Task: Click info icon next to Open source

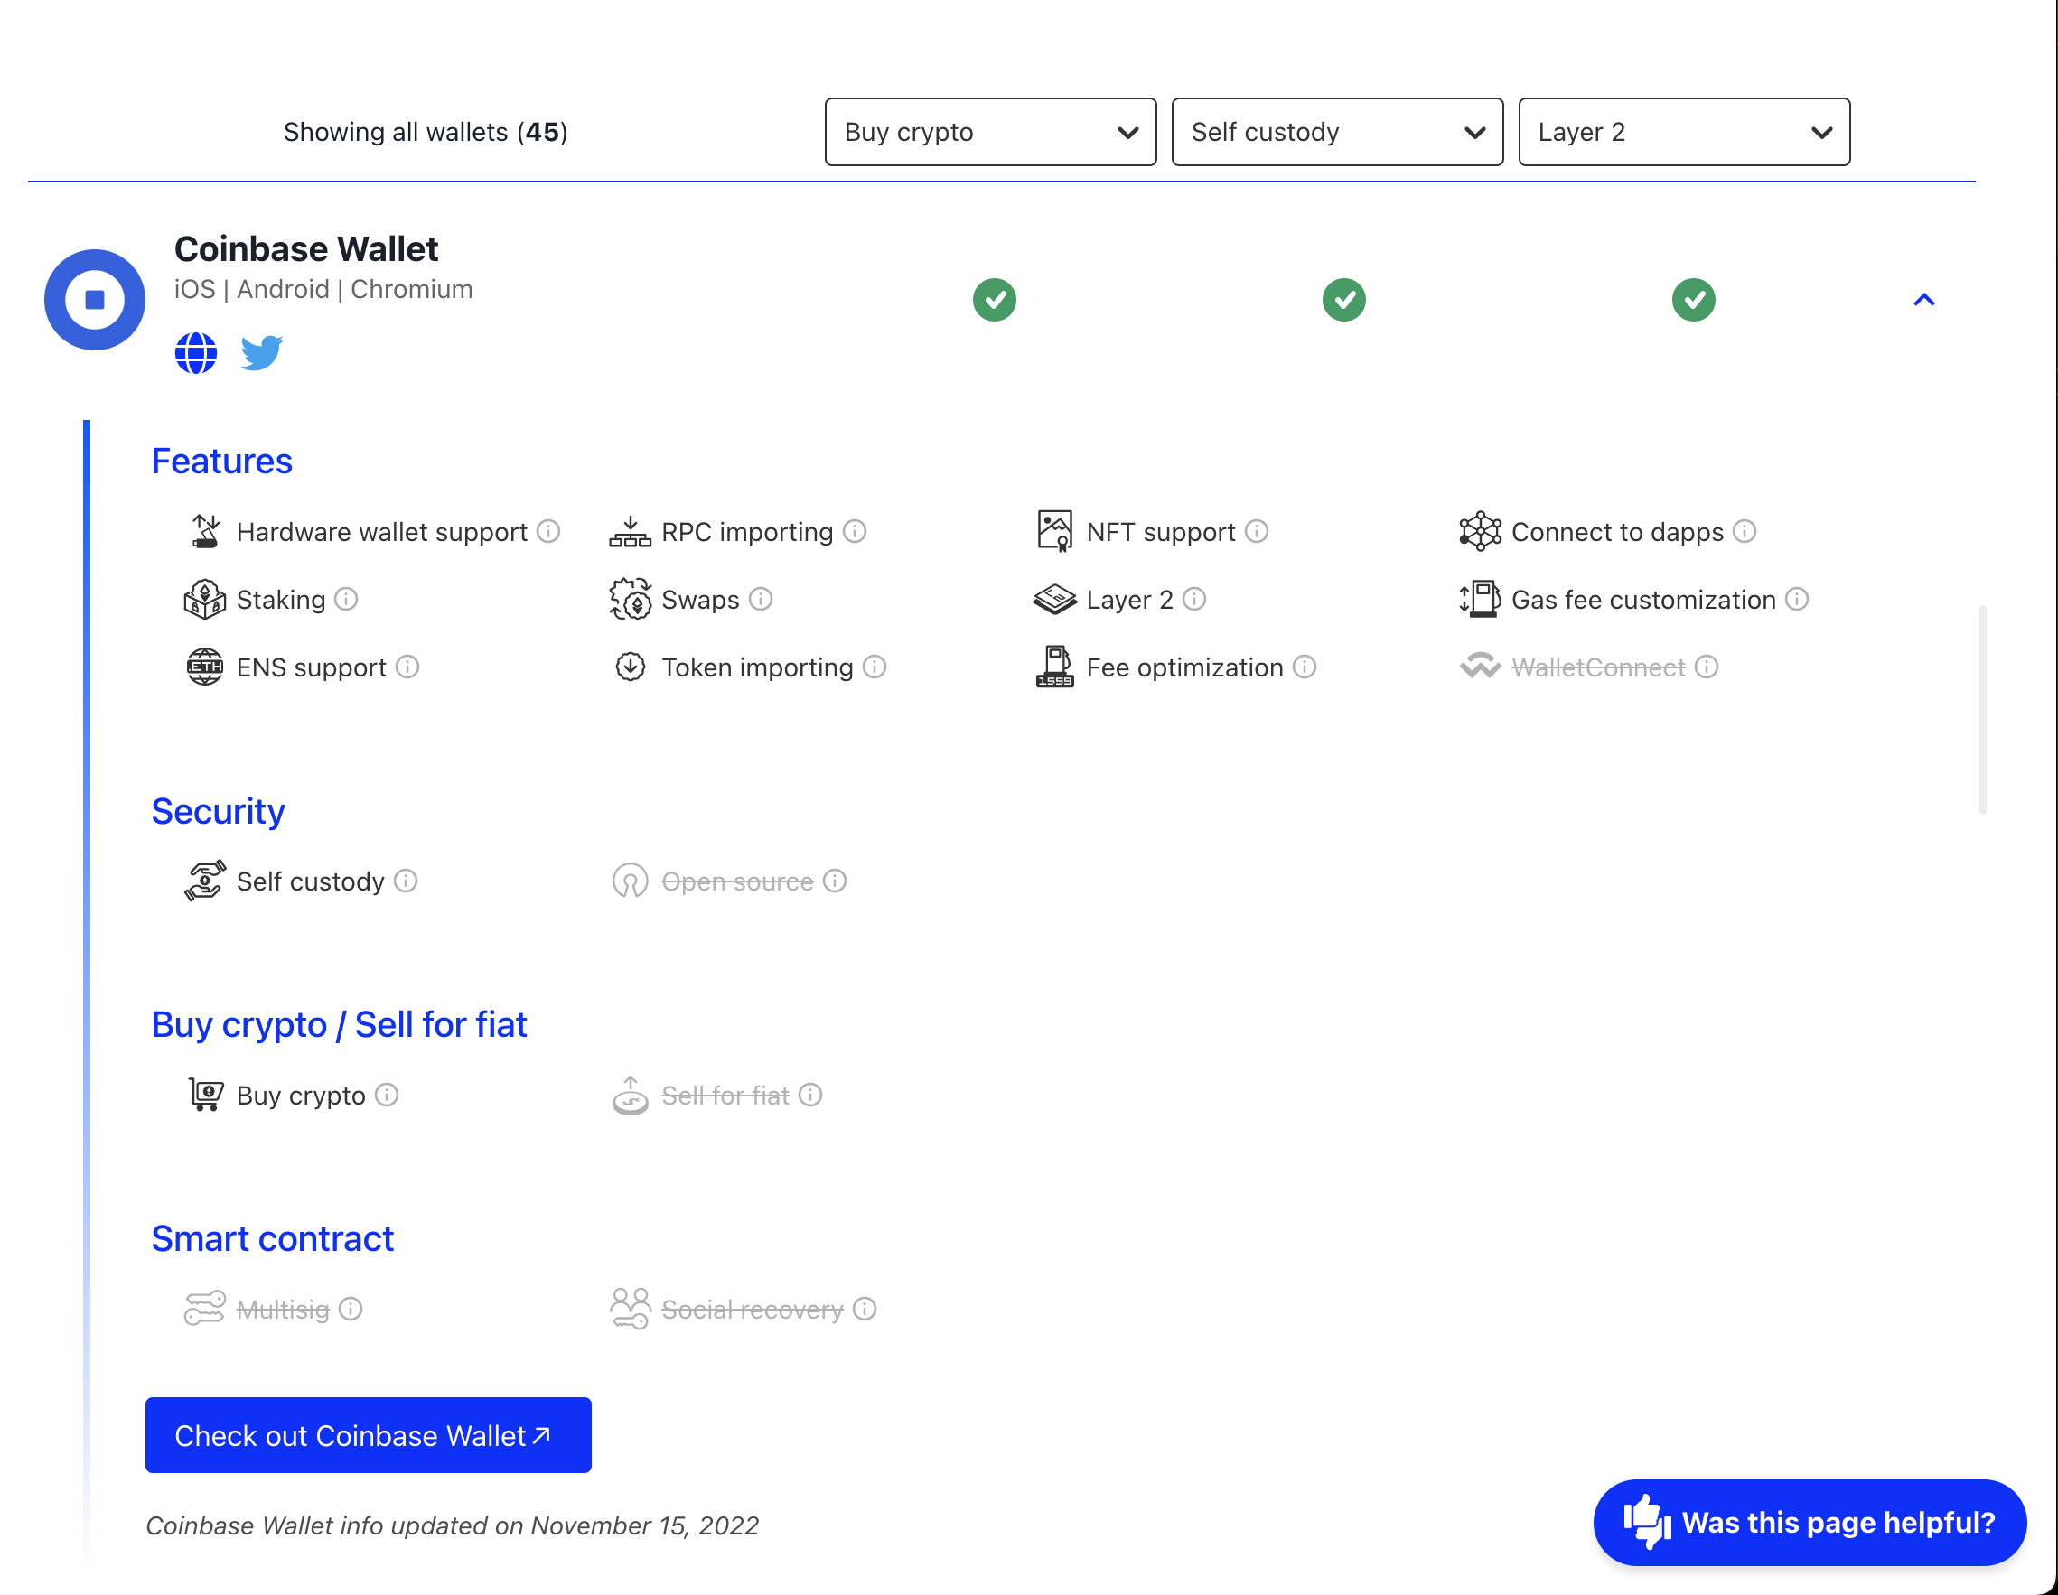Action: pos(834,881)
